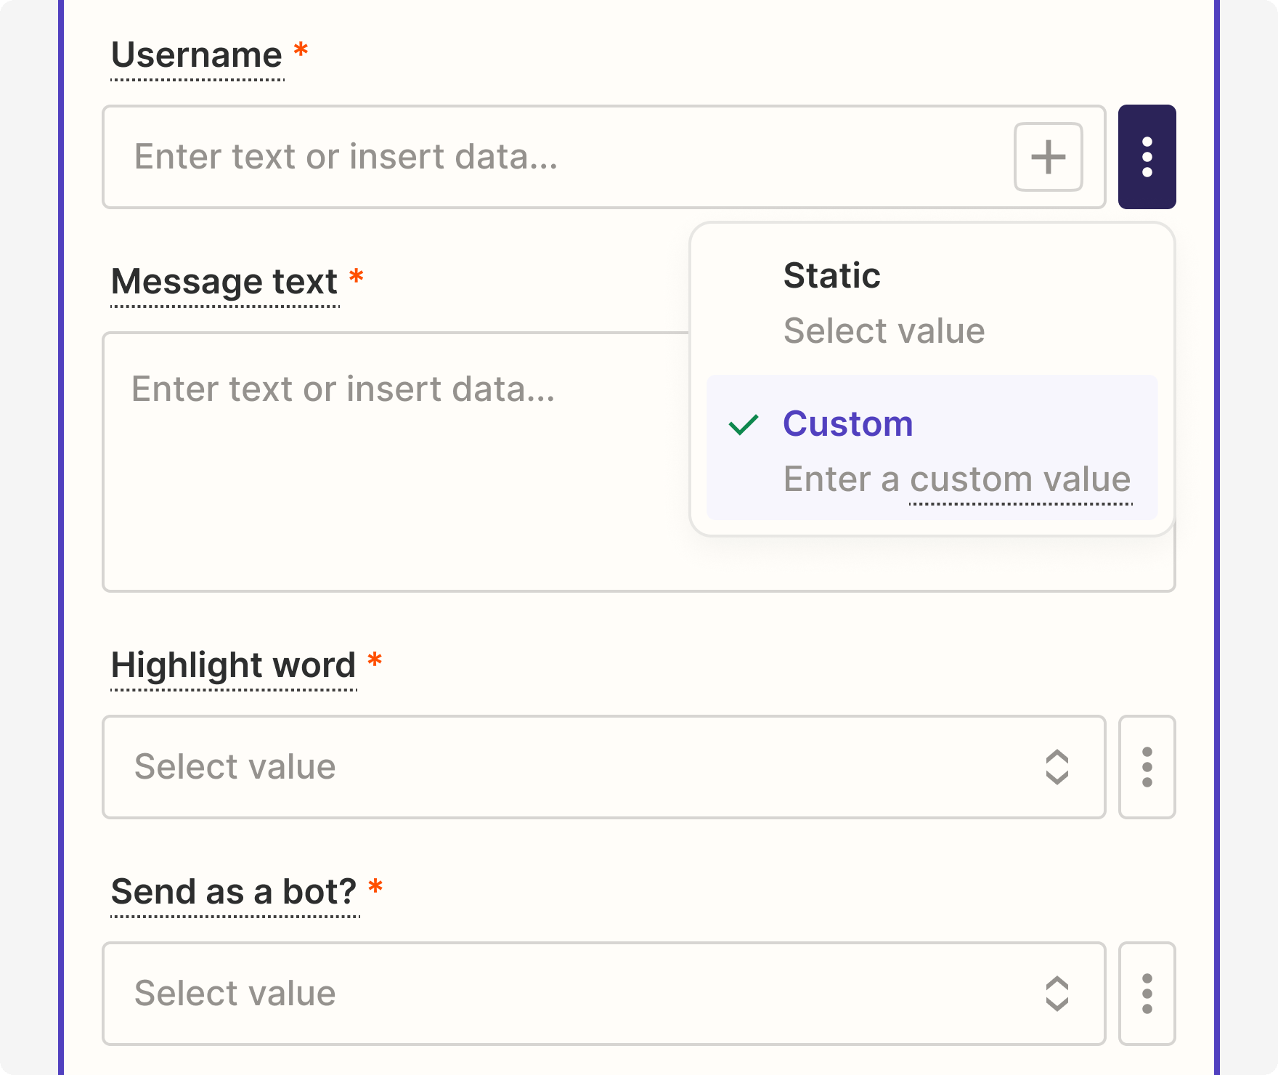This screenshot has height=1075, width=1278.
Task: Click the Highlight word label
Action: pyautogui.click(x=233, y=665)
